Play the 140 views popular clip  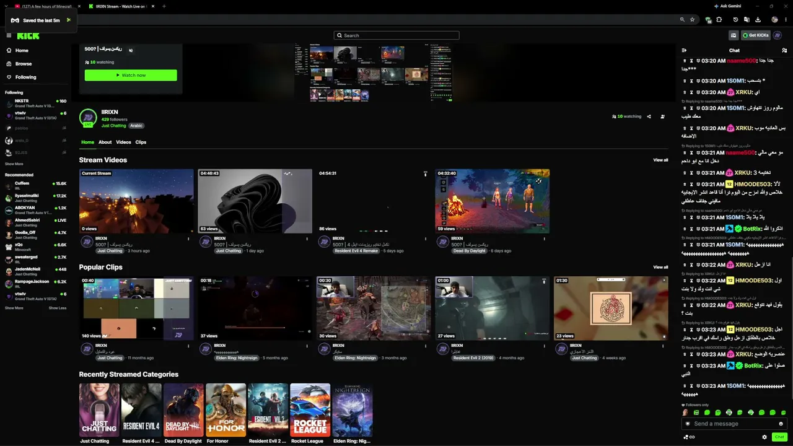136,308
